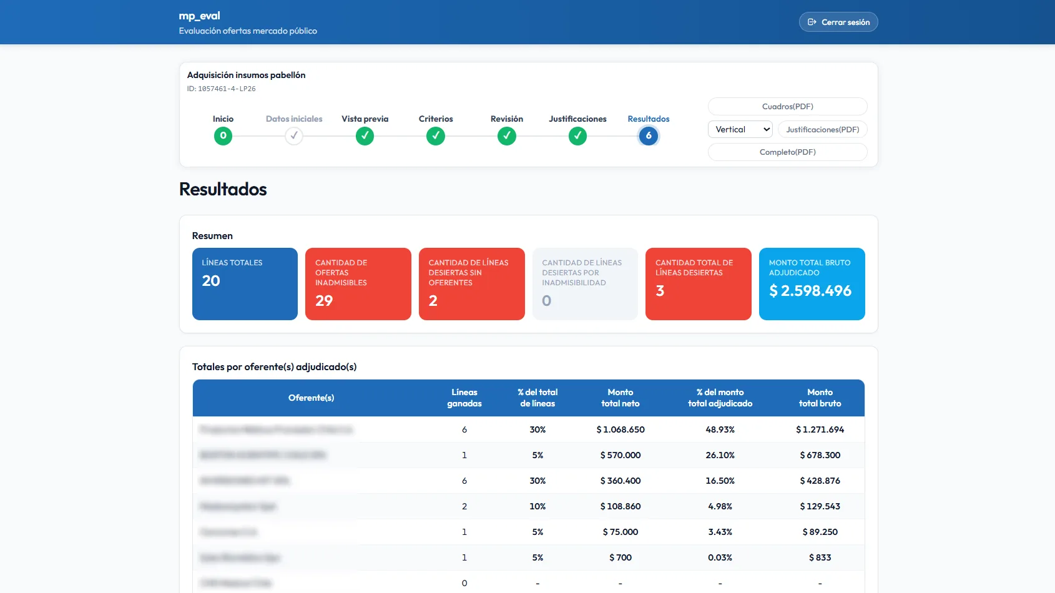Open the Vista previa step label
Image resolution: width=1055 pixels, height=593 pixels.
(365, 119)
